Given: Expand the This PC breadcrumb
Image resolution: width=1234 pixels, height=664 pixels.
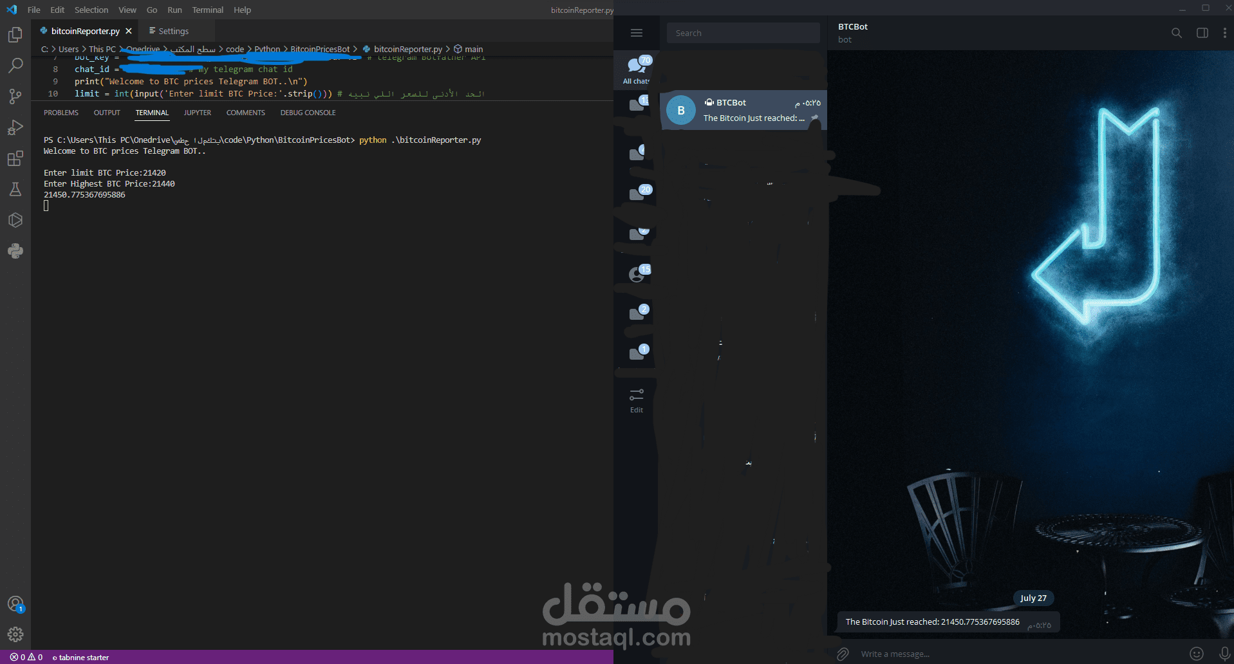Looking at the screenshot, I should (102, 49).
